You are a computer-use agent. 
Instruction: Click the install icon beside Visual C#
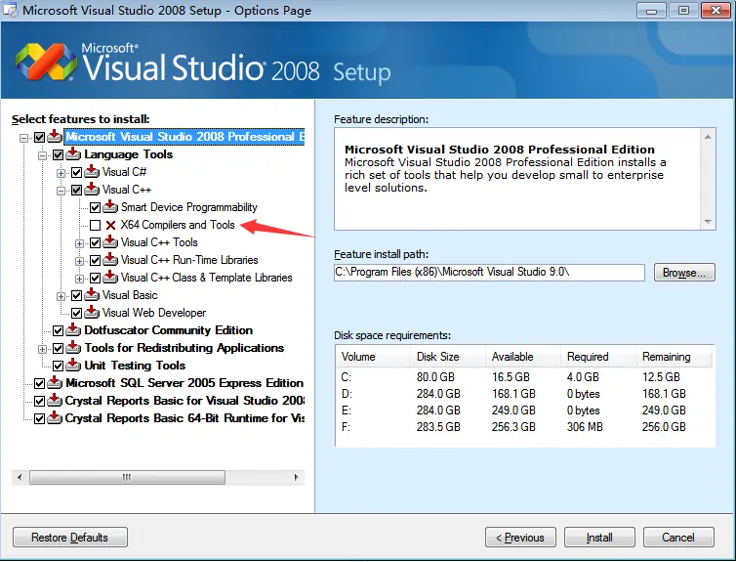[92, 172]
